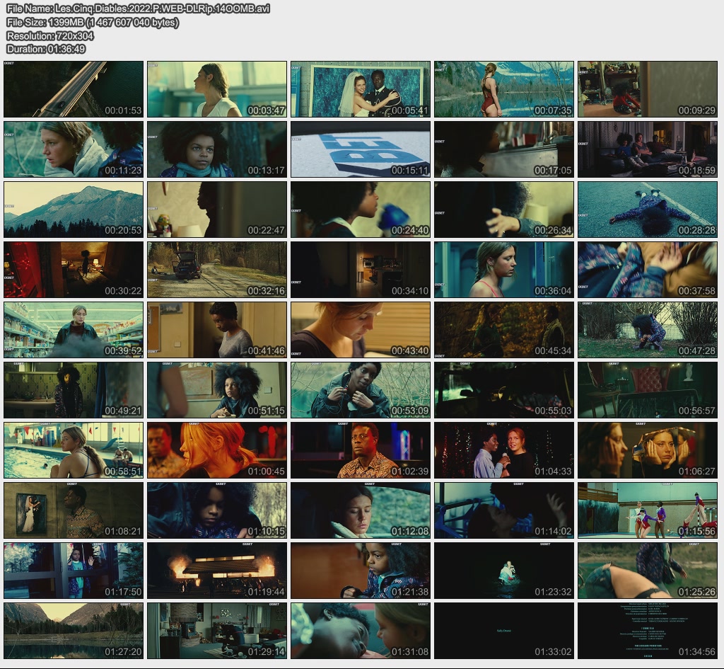Click the Duration 01:36:49 text

pyautogui.click(x=46, y=49)
